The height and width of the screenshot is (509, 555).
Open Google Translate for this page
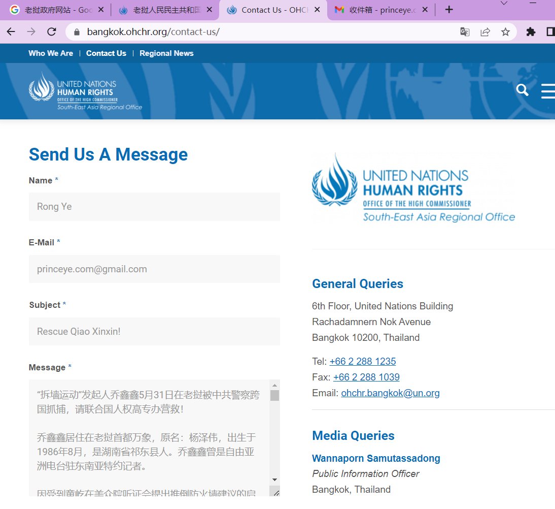(x=465, y=32)
